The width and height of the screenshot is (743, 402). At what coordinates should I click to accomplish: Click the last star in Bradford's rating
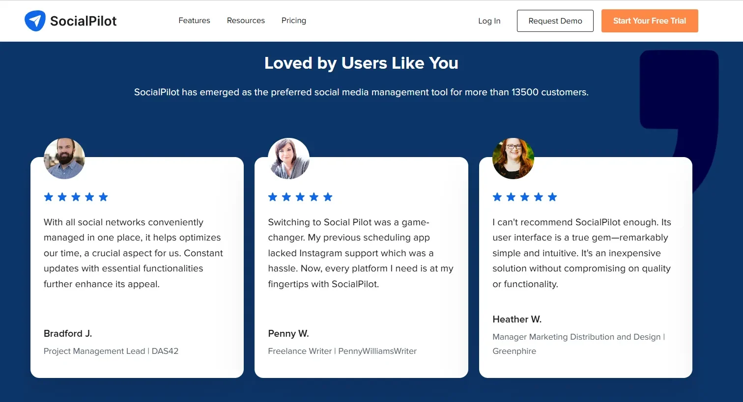tap(103, 197)
